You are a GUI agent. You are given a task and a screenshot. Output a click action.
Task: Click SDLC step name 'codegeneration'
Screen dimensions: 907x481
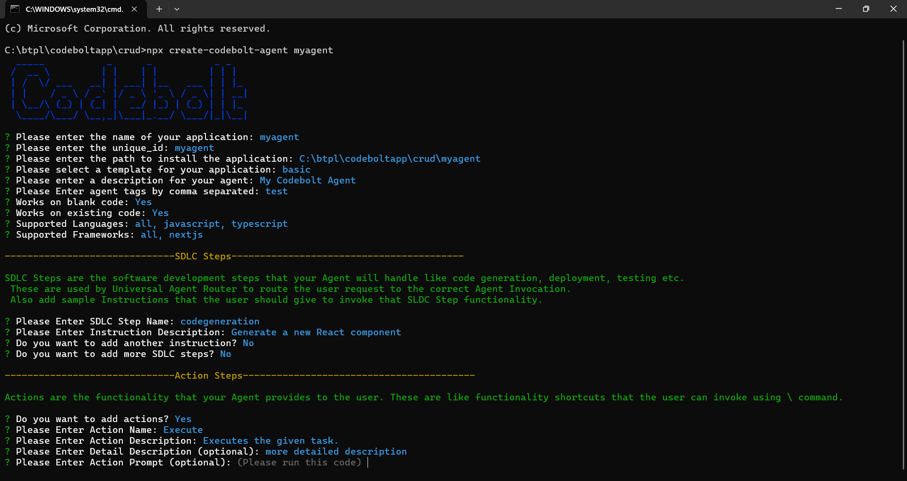point(220,322)
